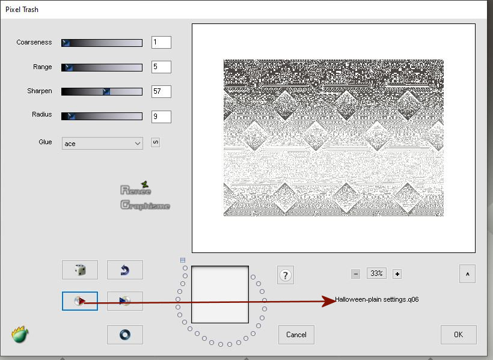Click the filter preview image
Viewport: 493px width, 360px height.
(334, 138)
